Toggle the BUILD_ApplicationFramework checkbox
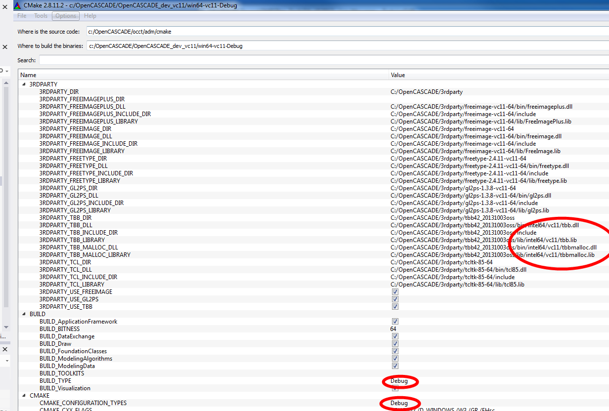 click(395, 322)
